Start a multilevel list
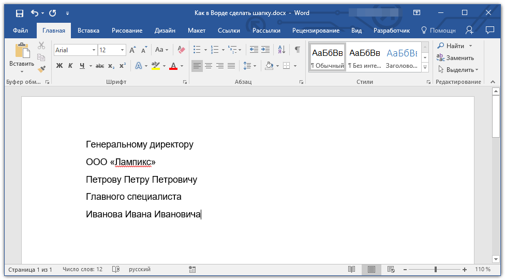Image resolution: width=505 pixels, height=280 pixels. 232,50
